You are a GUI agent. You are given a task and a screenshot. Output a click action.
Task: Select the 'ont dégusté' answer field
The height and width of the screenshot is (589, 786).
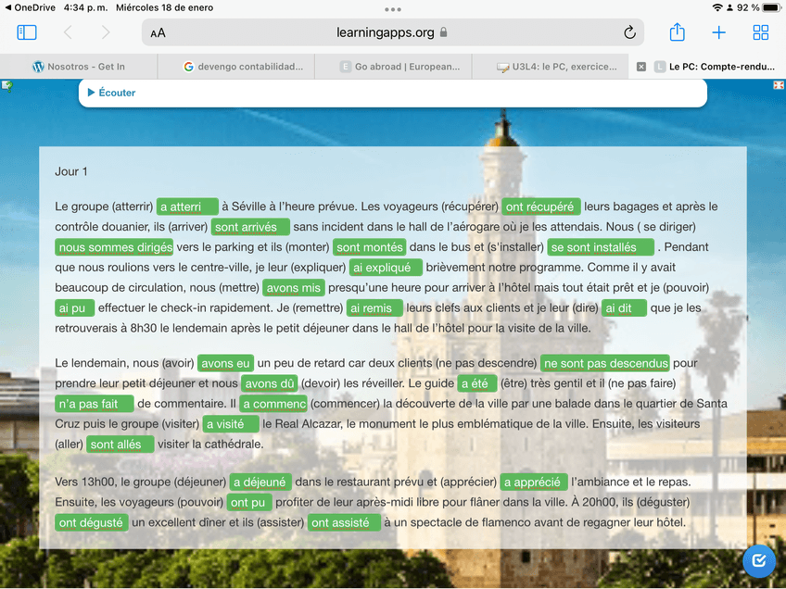click(x=91, y=522)
